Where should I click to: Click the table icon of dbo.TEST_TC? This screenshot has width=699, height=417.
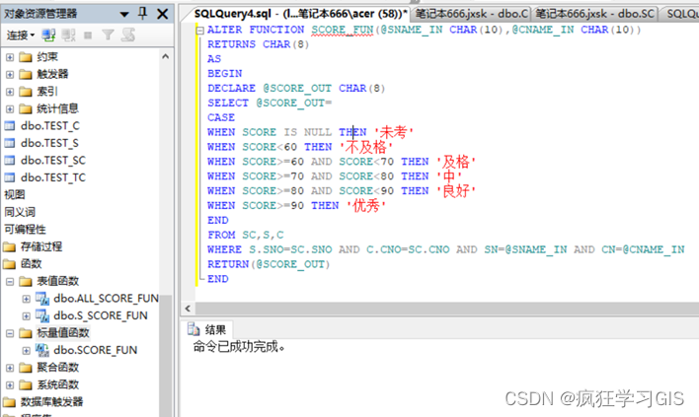pos(9,177)
